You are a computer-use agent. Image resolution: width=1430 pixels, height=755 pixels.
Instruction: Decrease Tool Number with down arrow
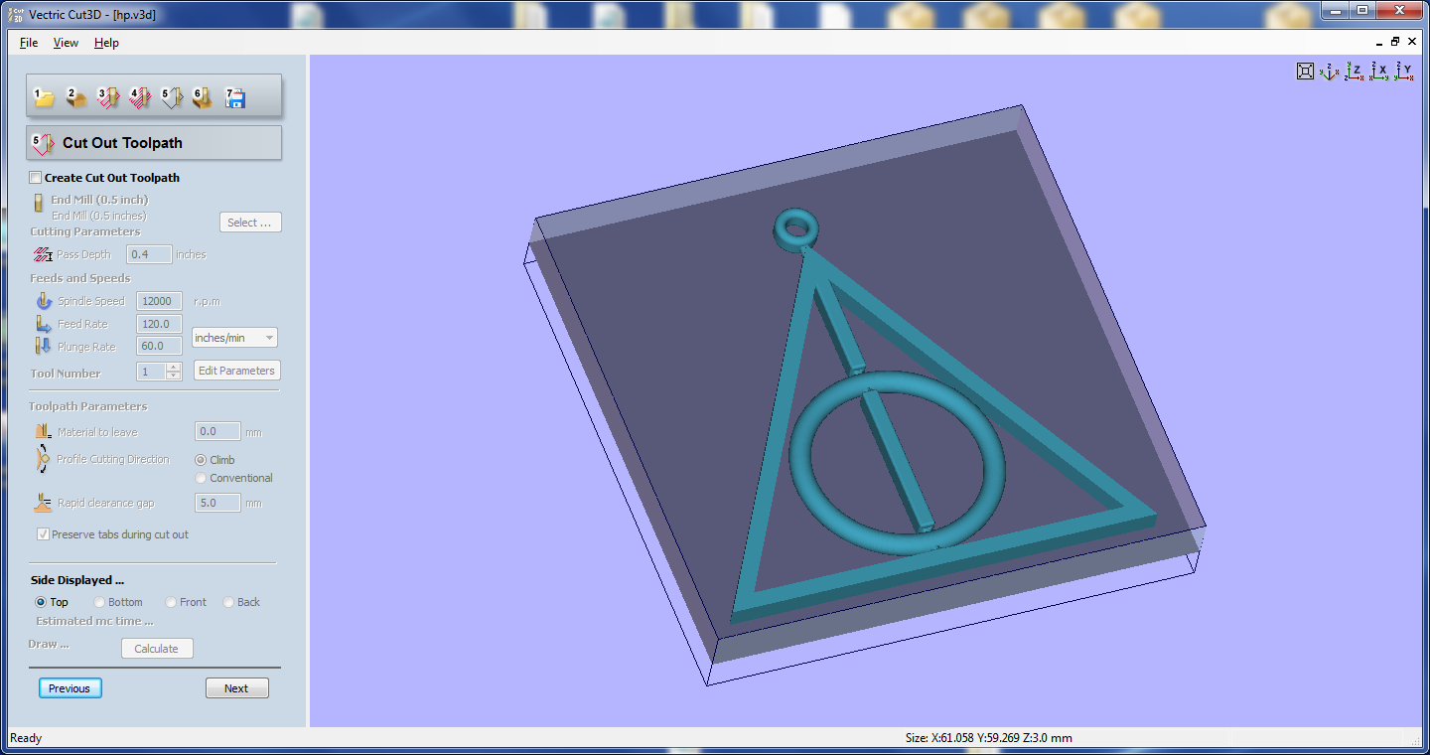tap(174, 377)
